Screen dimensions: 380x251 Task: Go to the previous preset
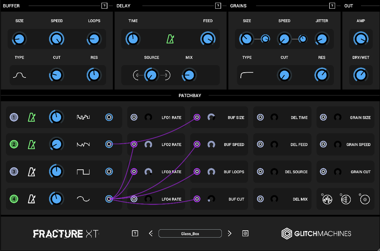coord(151,233)
